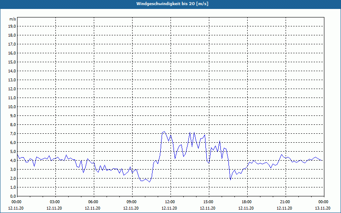Click the 14,0 y-axis label
This screenshot has height=213, width=341.
click(12, 71)
